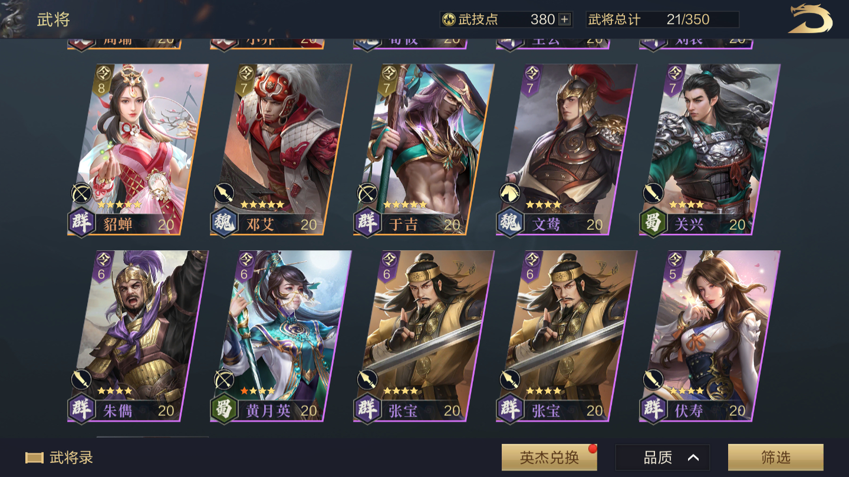Click the cavalry horse icon on 文鸯

click(510, 193)
